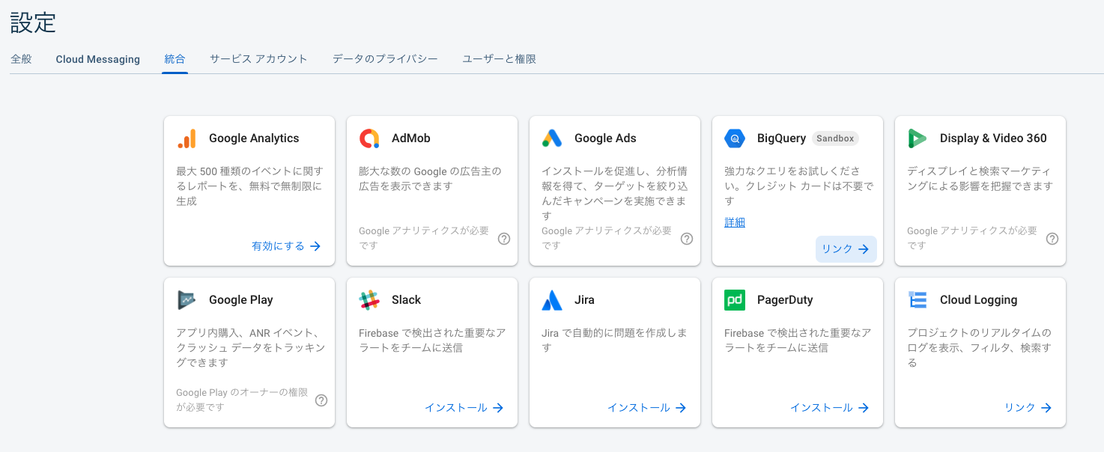Open the データのプライバシー tab
Viewport: 1104px width, 452px height.
[x=385, y=59]
